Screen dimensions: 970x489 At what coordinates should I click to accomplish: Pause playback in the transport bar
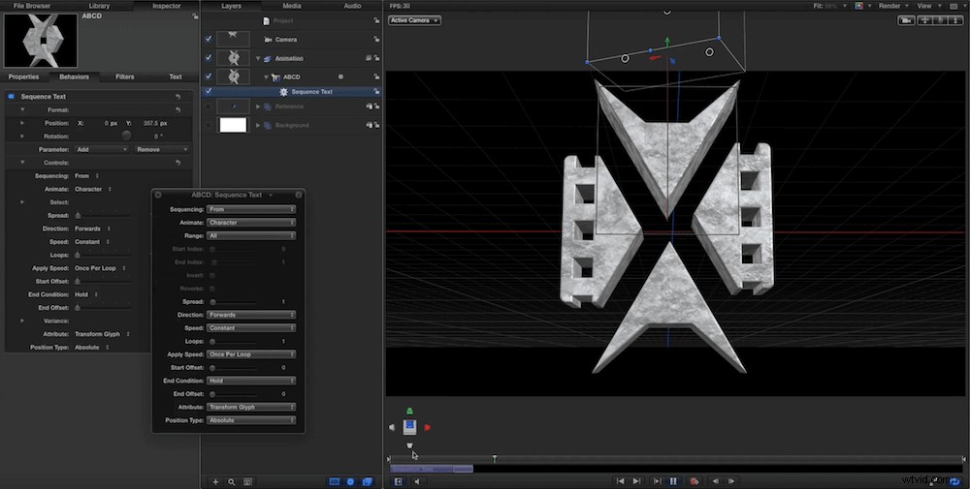point(673,481)
